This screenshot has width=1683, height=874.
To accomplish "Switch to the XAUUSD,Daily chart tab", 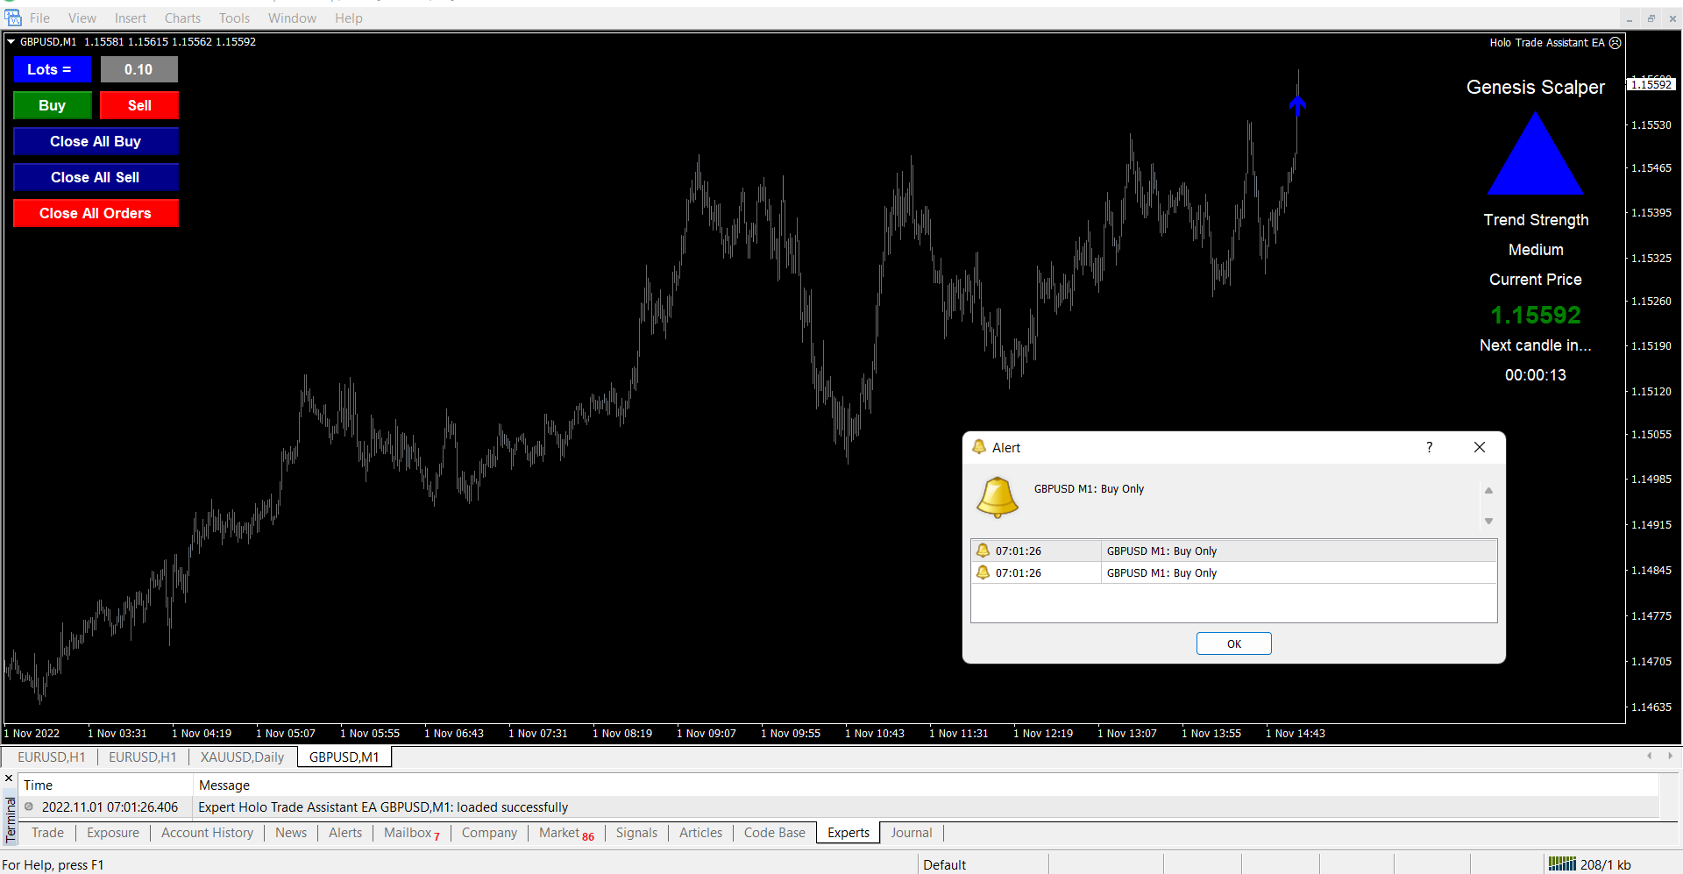I will [x=242, y=757].
